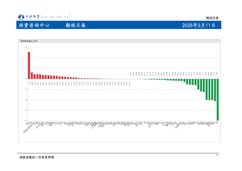Click the 1.84 value label below bars
Viewport: 242px width, 171px height.
[32, 83]
